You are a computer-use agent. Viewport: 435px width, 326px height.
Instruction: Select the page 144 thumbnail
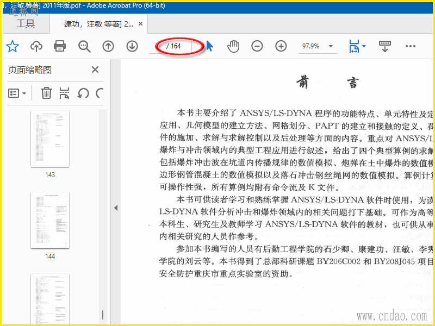tap(50, 221)
